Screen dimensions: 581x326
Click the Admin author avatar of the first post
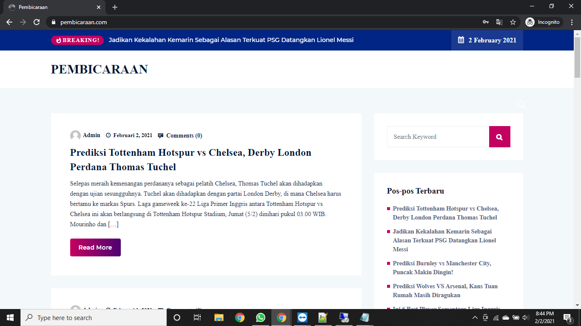click(x=75, y=135)
